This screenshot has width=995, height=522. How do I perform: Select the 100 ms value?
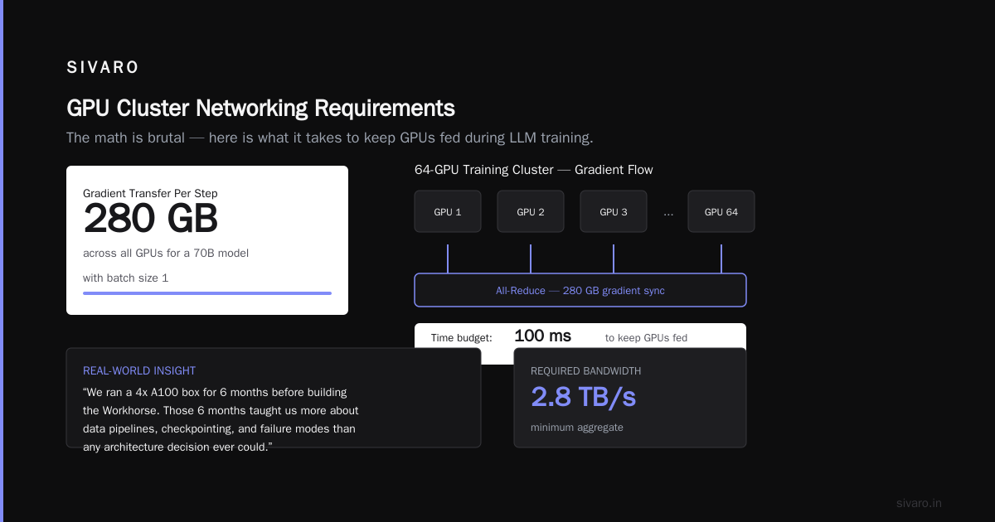point(543,336)
